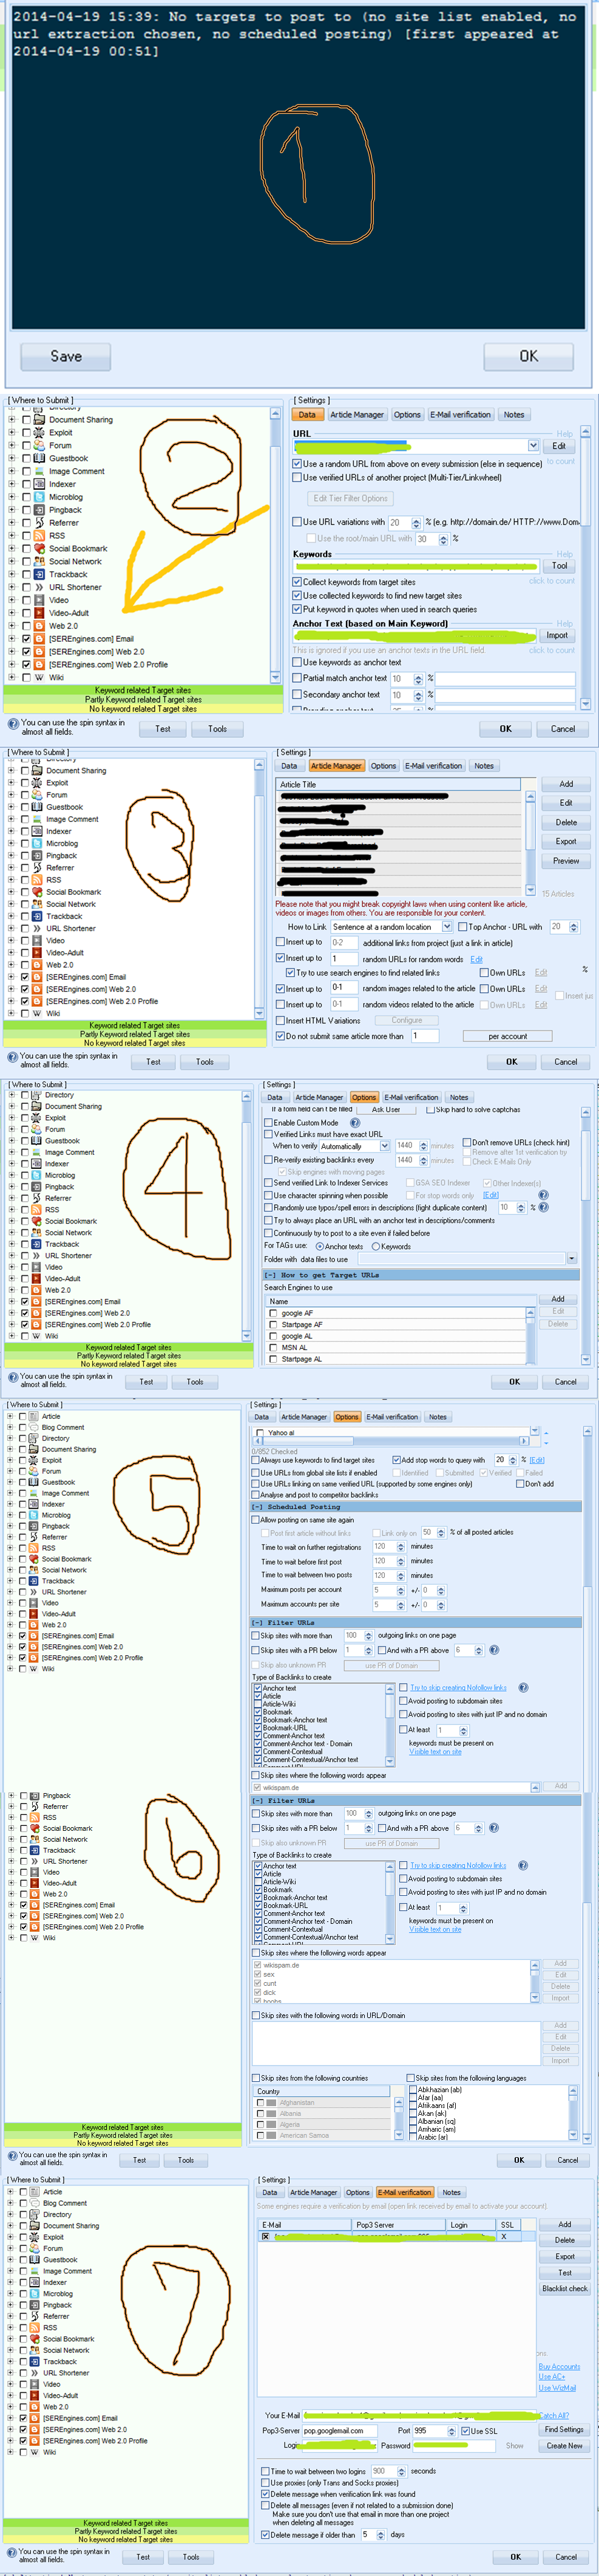Click horizontal scrollbar under 'Yahoo al' list
599x2576 pixels.
tap(392, 1441)
